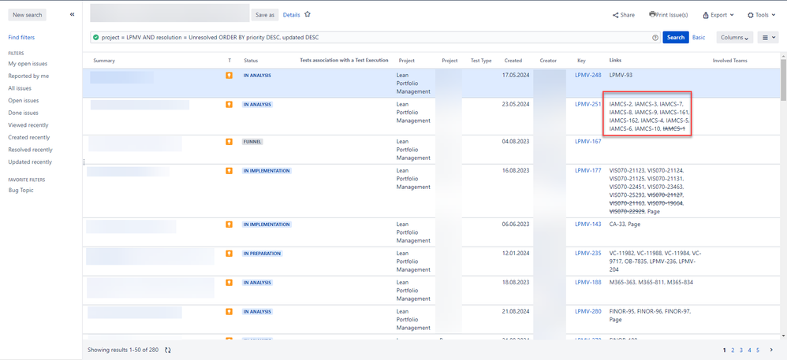Select Created recently filter
Viewport: 787px width, 360px height.
(30, 137)
